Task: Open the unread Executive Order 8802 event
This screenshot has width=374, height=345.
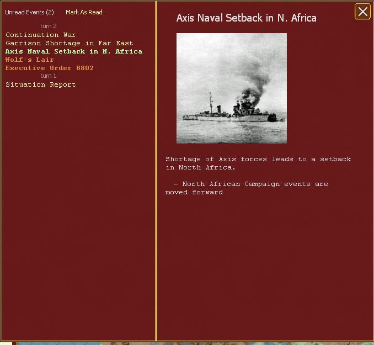Action: tap(50, 68)
